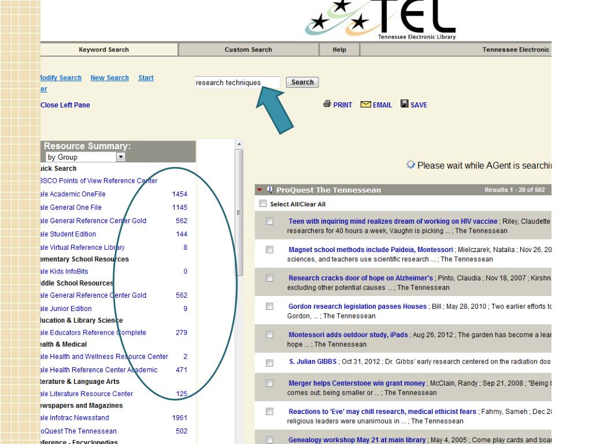The height and width of the screenshot is (444, 592).
Task: Open Gale Educators Reference Complete
Action: (93, 332)
